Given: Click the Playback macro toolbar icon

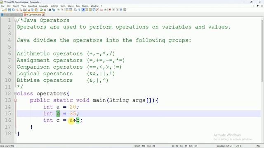Looking at the screenshot, I should point(117,10).
